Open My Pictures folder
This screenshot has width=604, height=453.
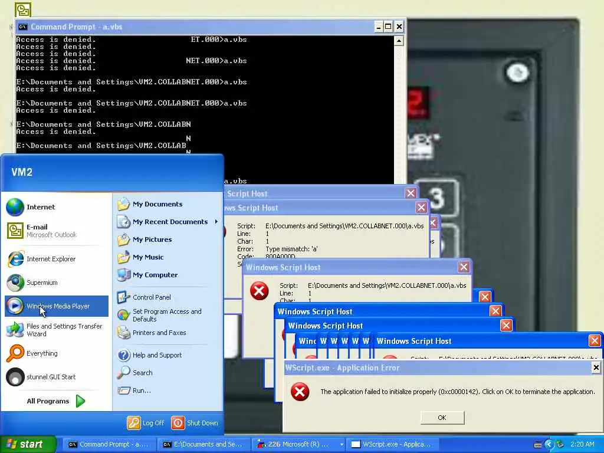click(167, 239)
